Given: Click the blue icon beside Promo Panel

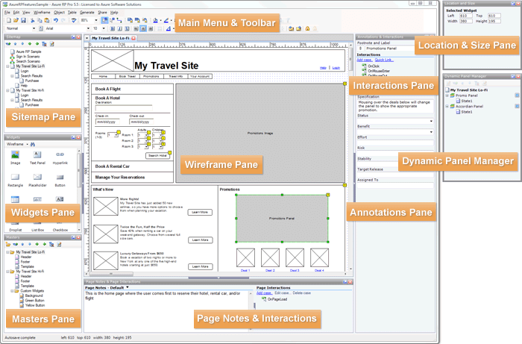Looking at the screenshot, I should [x=517, y=96].
